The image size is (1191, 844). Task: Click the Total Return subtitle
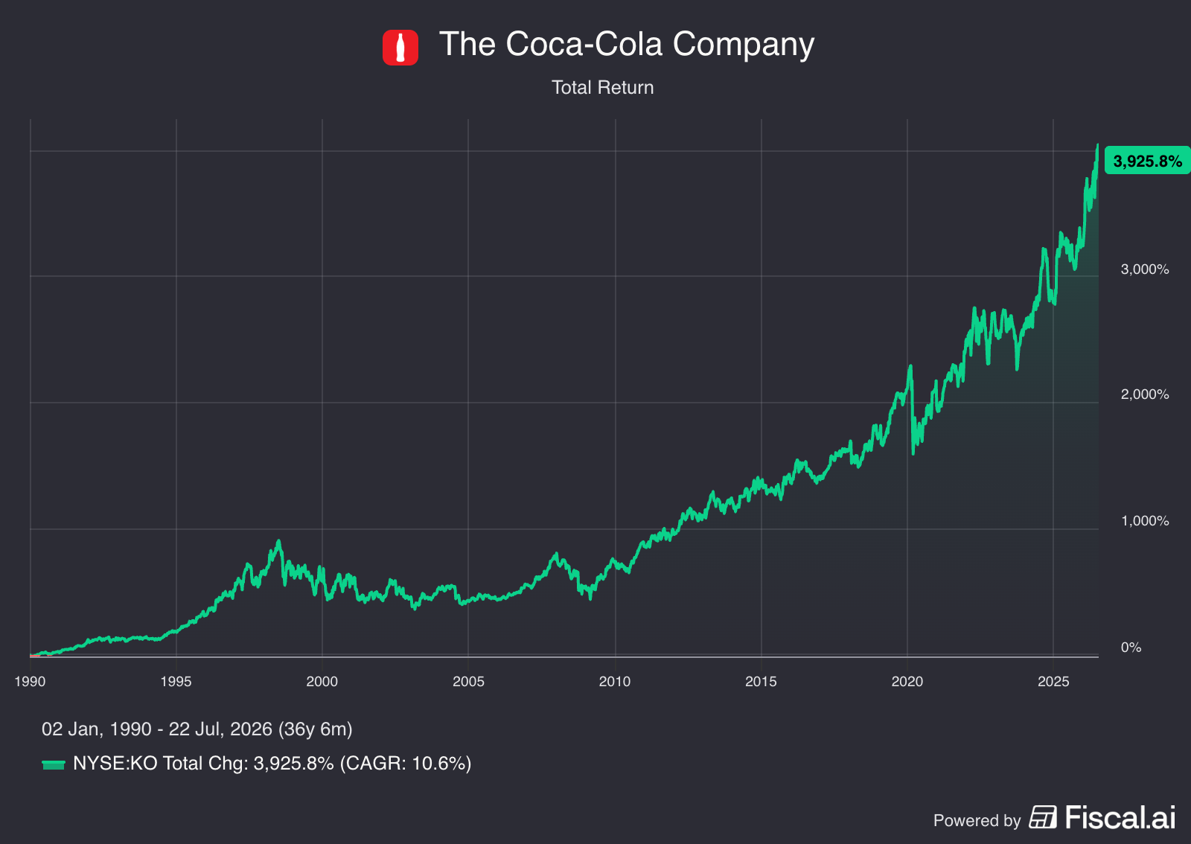click(603, 87)
